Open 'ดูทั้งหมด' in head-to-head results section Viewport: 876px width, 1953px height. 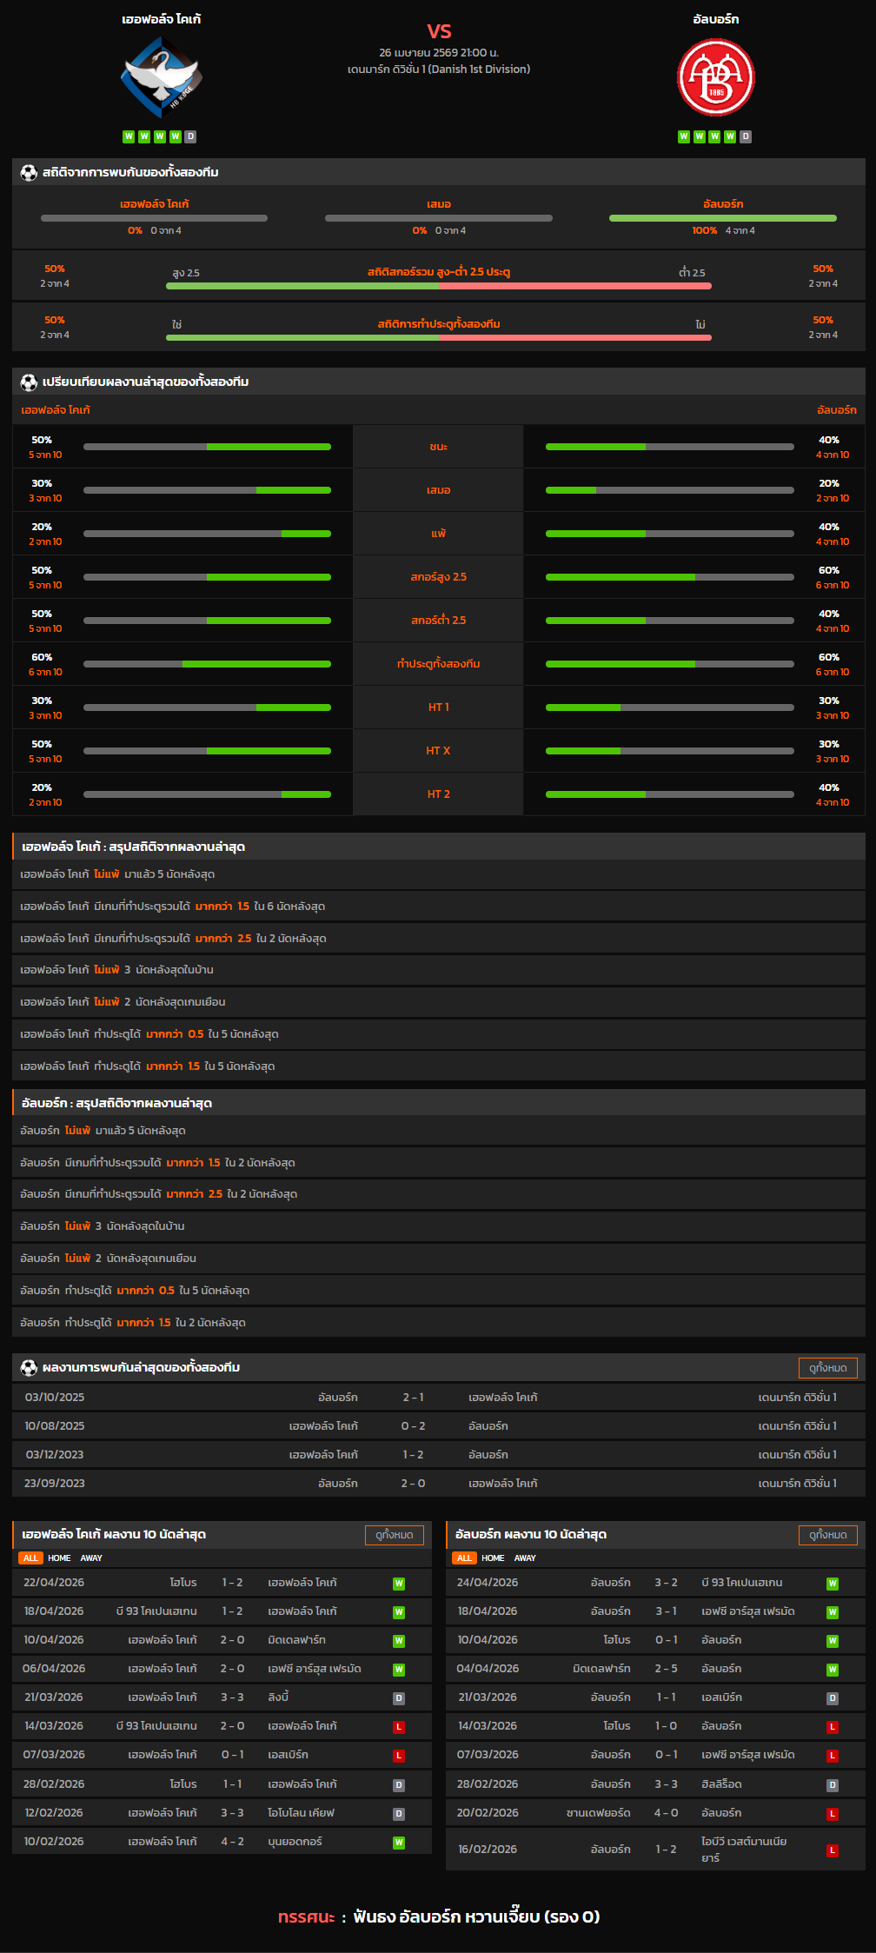coord(827,1368)
